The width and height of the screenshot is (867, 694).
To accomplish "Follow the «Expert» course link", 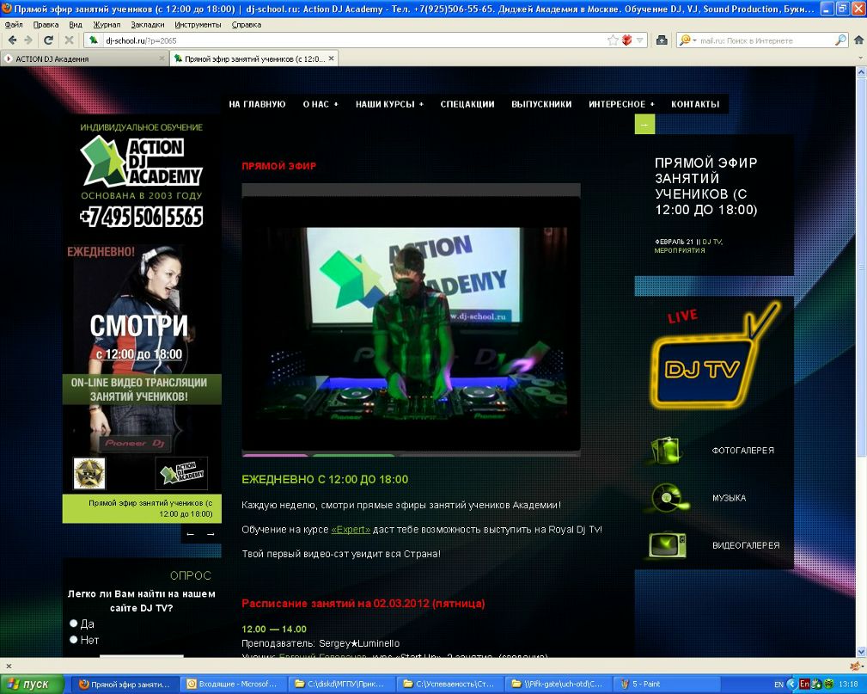I will point(351,530).
